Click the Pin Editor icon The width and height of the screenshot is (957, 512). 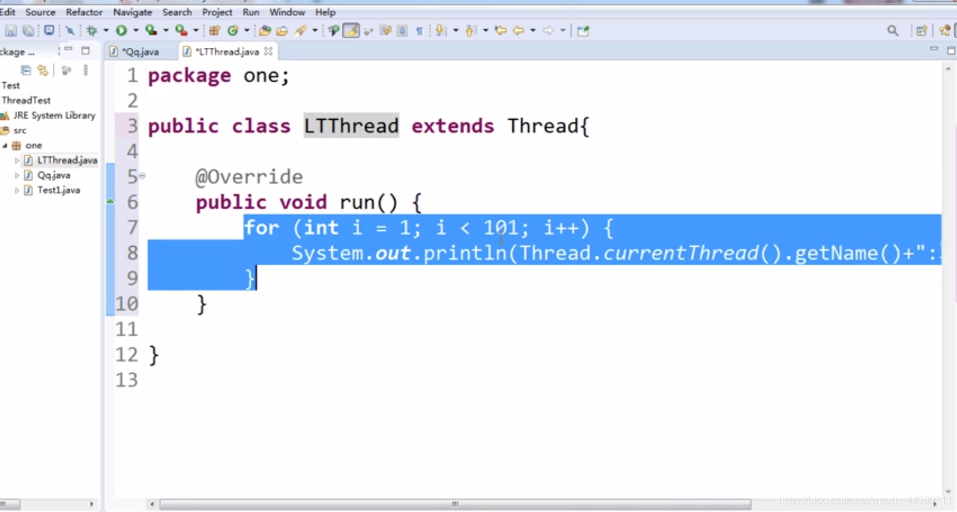[x=583, y=31]
